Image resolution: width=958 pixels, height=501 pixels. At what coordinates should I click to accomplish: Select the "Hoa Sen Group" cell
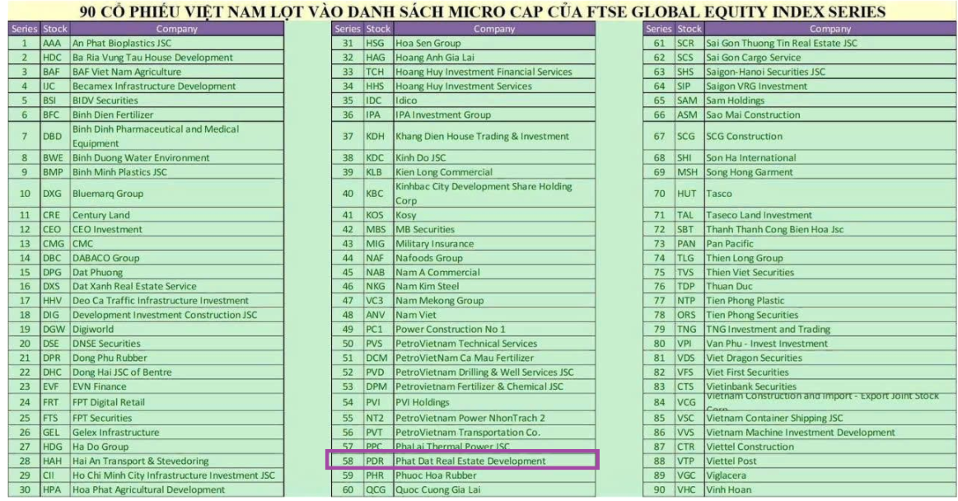493,43
